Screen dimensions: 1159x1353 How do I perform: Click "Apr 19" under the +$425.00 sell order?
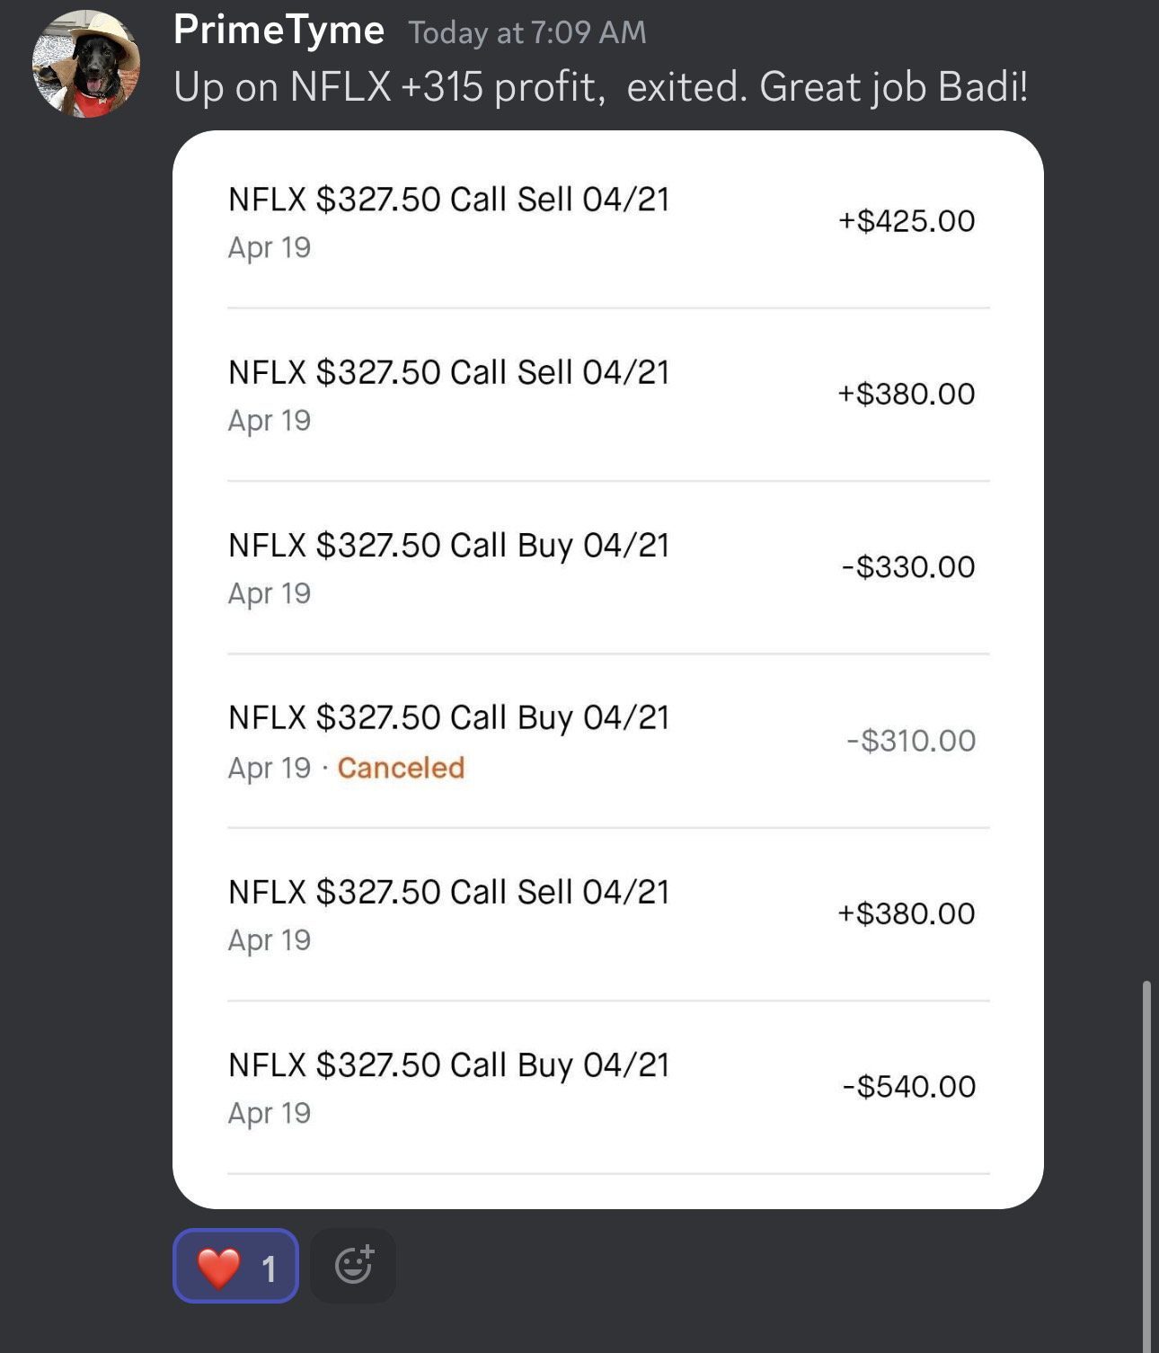269,247
